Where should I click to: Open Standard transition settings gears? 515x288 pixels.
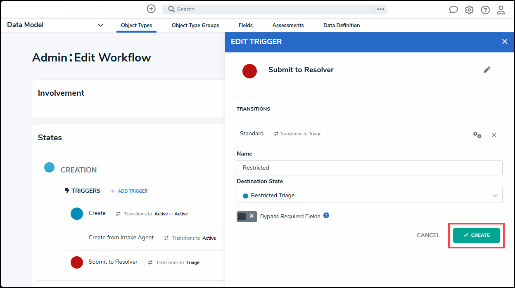(x=477, y=135)
